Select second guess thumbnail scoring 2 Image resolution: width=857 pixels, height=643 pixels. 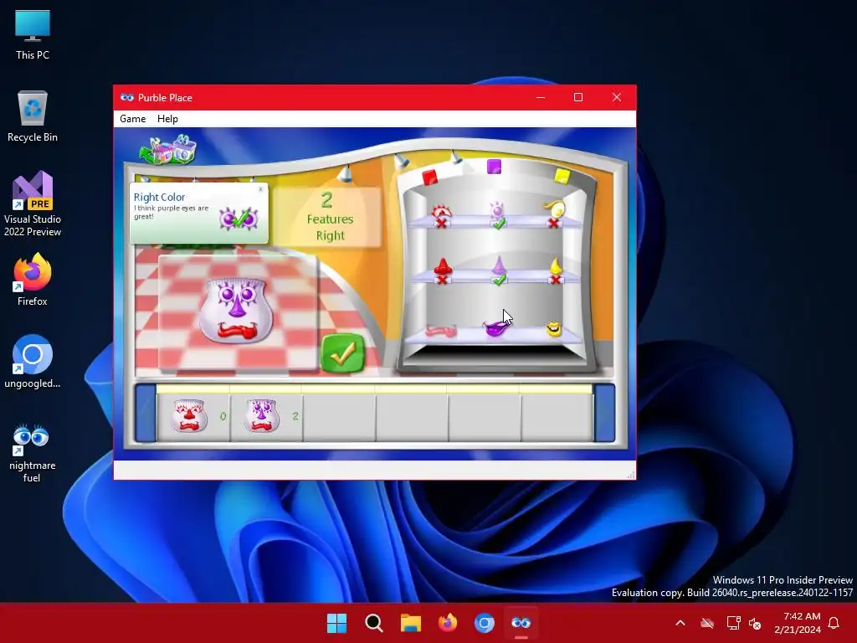(261, 416)
